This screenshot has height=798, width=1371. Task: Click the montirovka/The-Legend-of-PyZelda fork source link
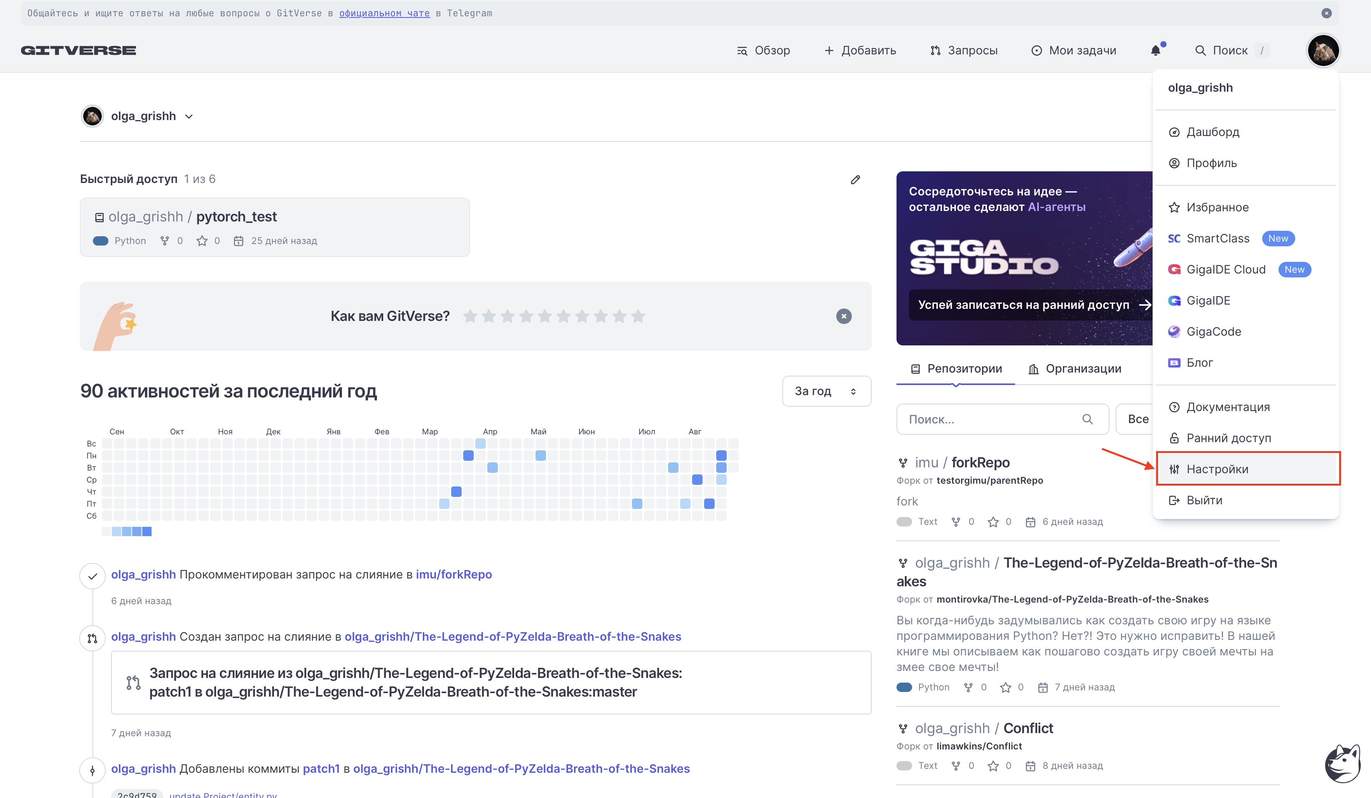coord(1072,599)
